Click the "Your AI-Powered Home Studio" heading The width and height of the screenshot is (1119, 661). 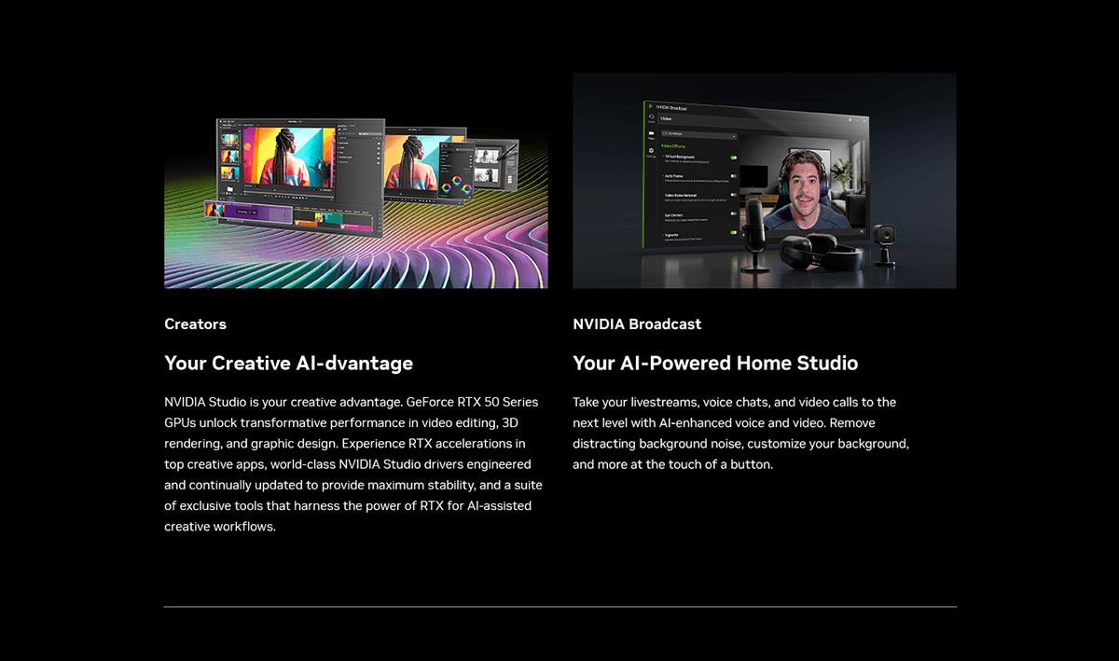715,363
